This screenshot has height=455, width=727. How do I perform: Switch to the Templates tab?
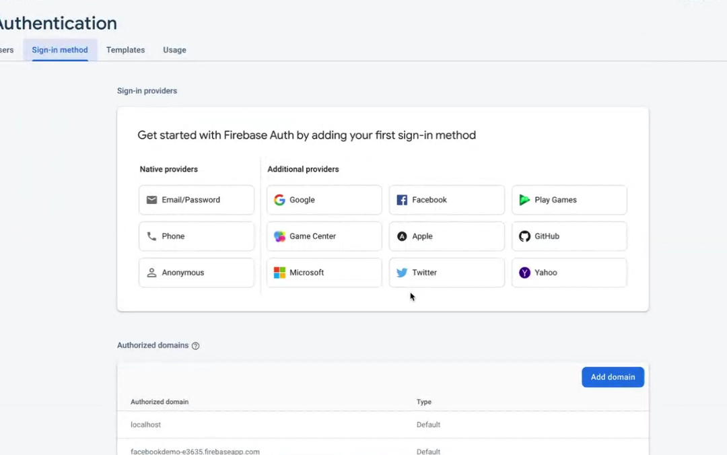click(x=125, y=50)
